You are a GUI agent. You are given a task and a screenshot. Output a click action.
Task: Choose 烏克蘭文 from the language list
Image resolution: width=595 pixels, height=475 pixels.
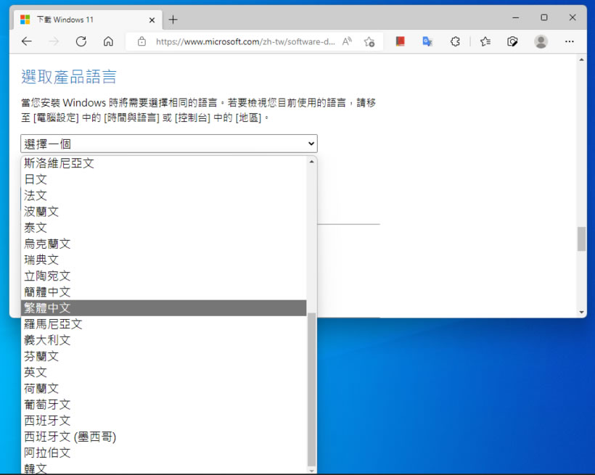[163, 244]
